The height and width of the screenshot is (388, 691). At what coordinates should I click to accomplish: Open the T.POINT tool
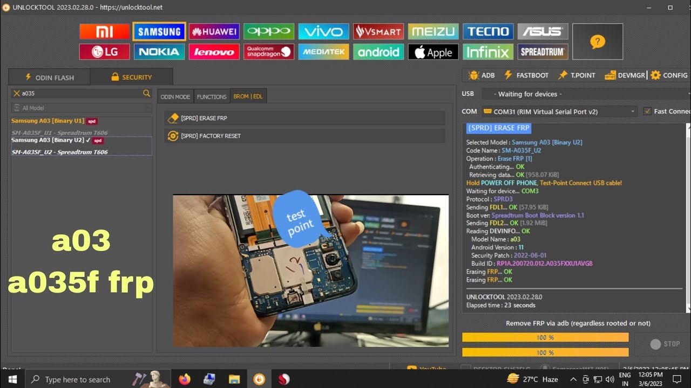pos(577,75)
